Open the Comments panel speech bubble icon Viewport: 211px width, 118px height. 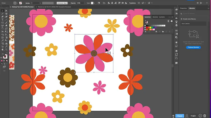point(176,63)
